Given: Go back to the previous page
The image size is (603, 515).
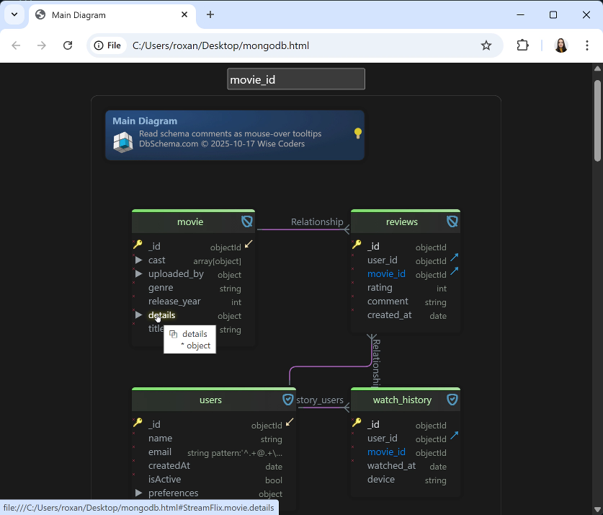Looking at the screenshot, I should pos(16,45).
